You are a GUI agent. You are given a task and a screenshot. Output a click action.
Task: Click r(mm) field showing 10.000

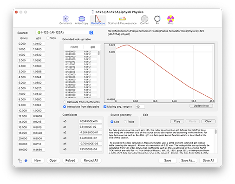(24, 111)
